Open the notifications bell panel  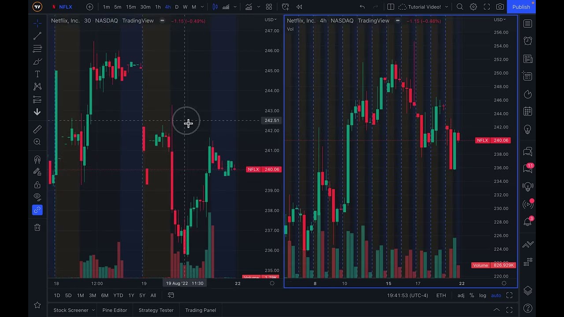point(528,221)
